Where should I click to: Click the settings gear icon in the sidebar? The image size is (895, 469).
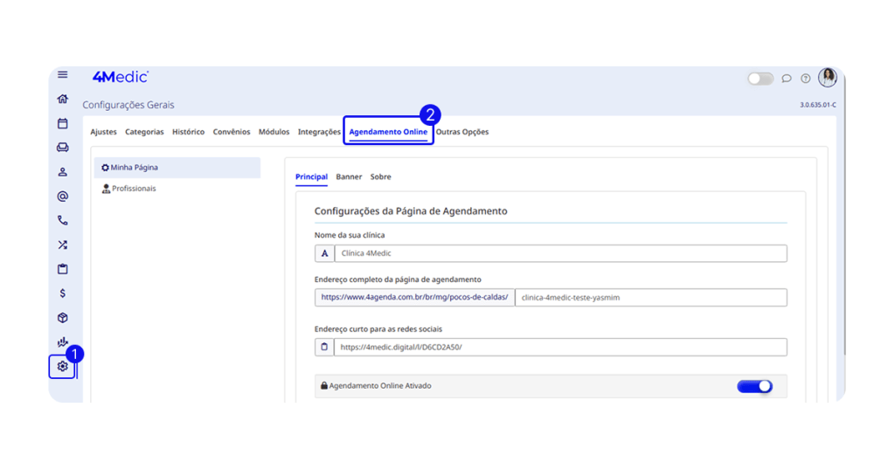(x=63, y=367)
